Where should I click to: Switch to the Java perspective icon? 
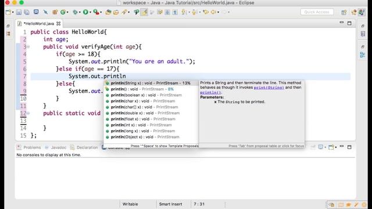click(x=362, y=12)
